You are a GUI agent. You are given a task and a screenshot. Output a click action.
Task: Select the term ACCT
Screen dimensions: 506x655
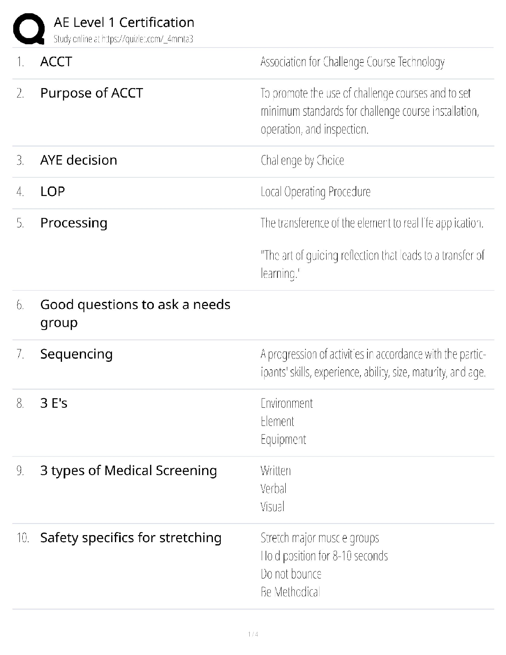(x=56, y=62)
